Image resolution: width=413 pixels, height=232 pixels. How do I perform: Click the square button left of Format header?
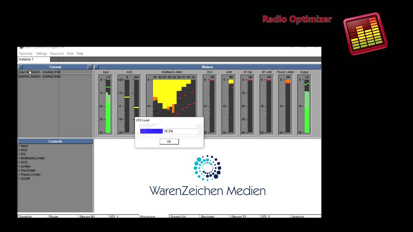point(21,67)
